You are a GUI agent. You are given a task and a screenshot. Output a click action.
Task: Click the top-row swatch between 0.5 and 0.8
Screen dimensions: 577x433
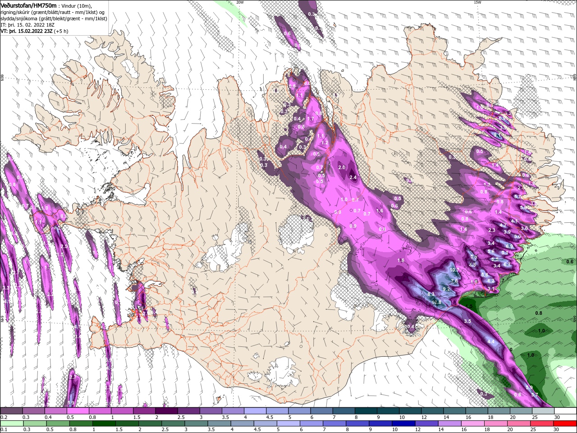[x=78, y=411]
